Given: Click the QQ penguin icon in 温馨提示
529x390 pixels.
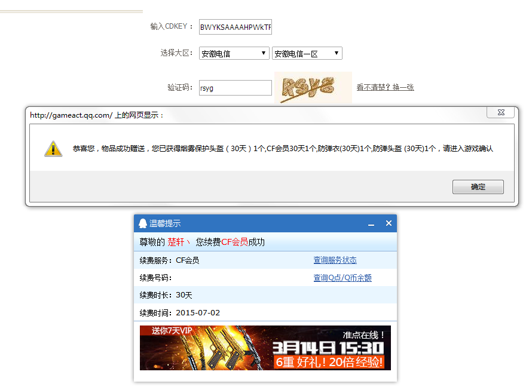Looking at the screenshot, I should (143, 223).
